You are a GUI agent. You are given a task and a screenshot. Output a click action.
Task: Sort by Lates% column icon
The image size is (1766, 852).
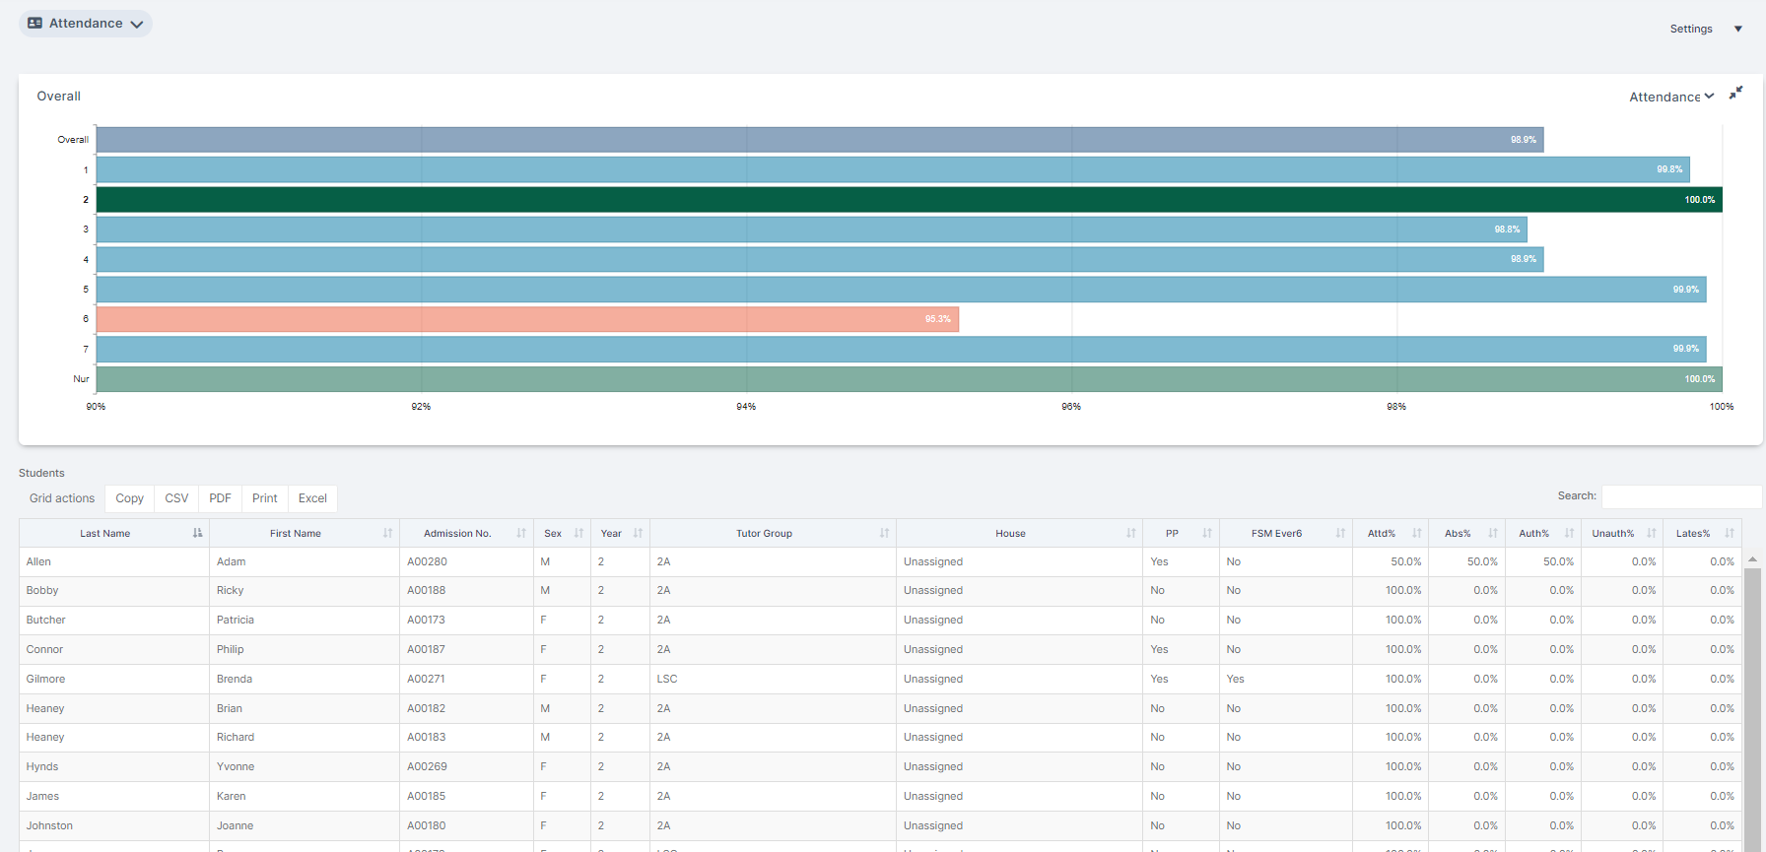1729,533
